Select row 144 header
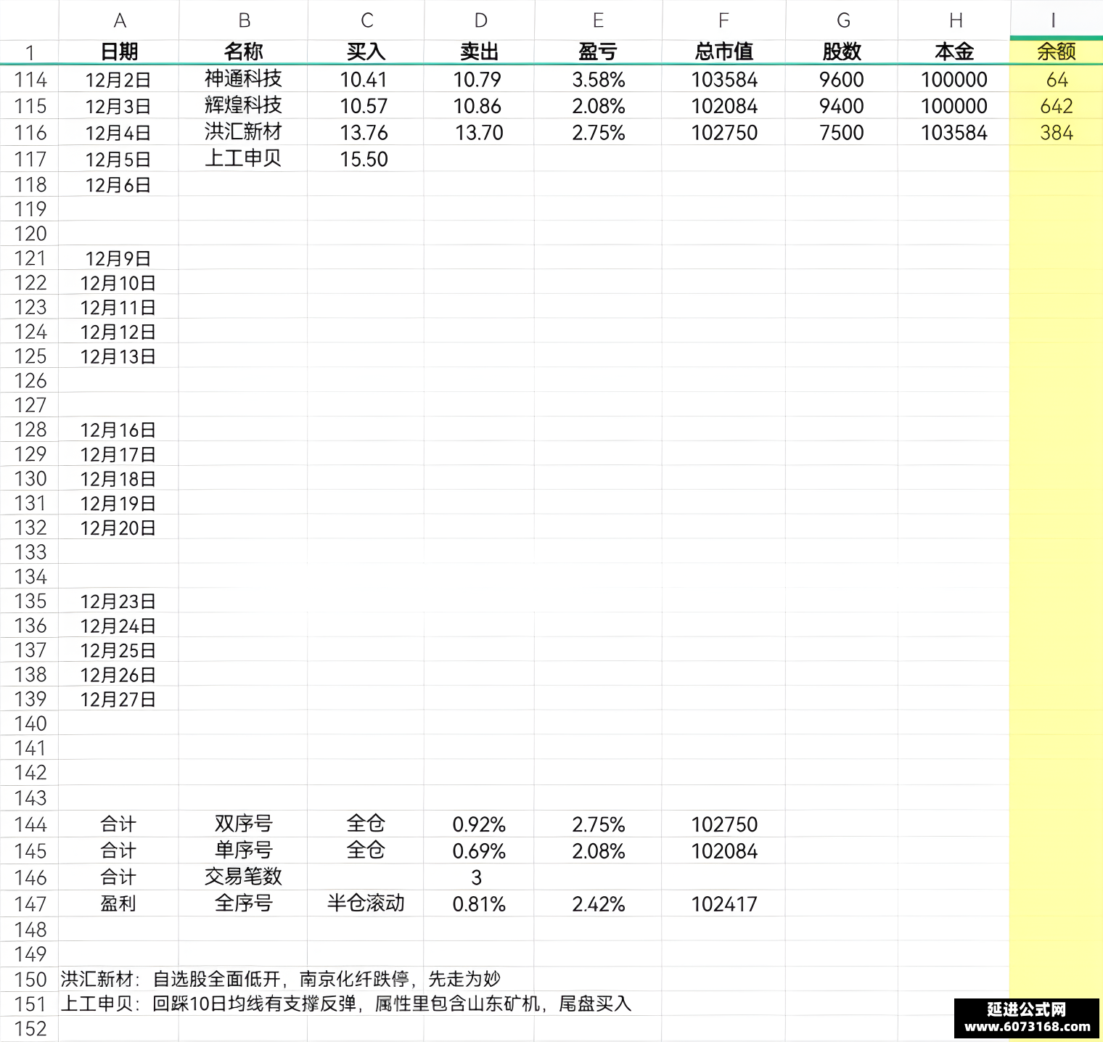This screenshot has width=1103, height=1042. (x=30, y=824)
